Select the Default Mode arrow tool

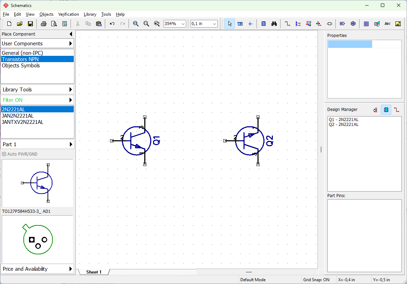pyautogui.click(x=230, y=24)
